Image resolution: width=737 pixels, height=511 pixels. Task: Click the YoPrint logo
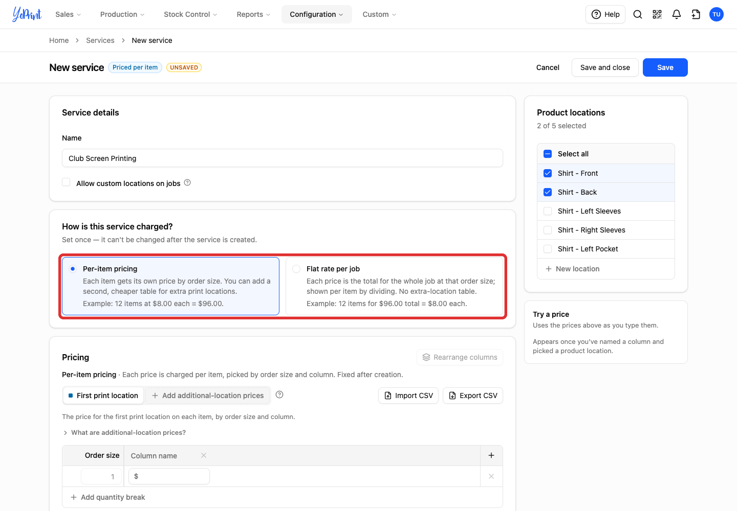[x=27, y=14]
